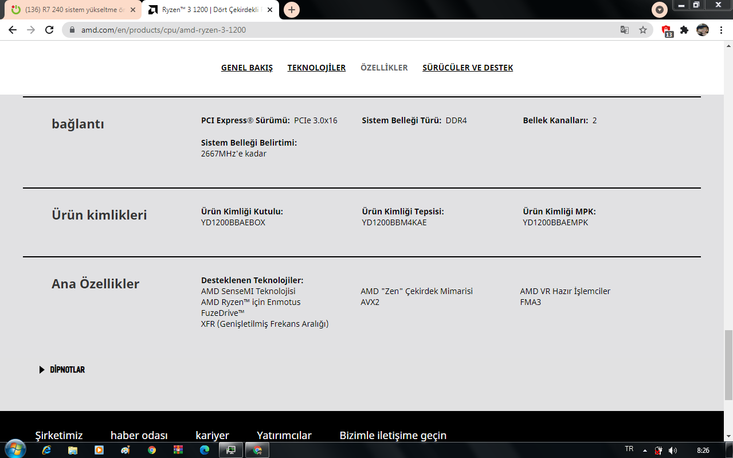Expand the DİPNOTLAR footnotes triangle
This screenshot has height=458, width=733.
(x=42, y=370)
